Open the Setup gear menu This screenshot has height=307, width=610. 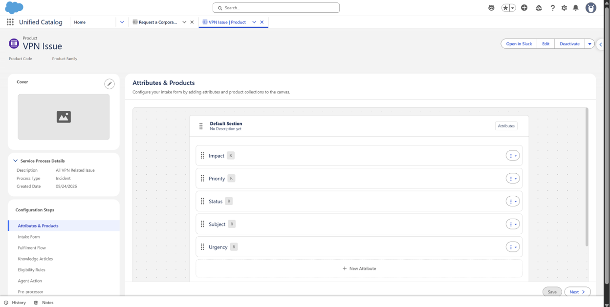click(564, 8)
